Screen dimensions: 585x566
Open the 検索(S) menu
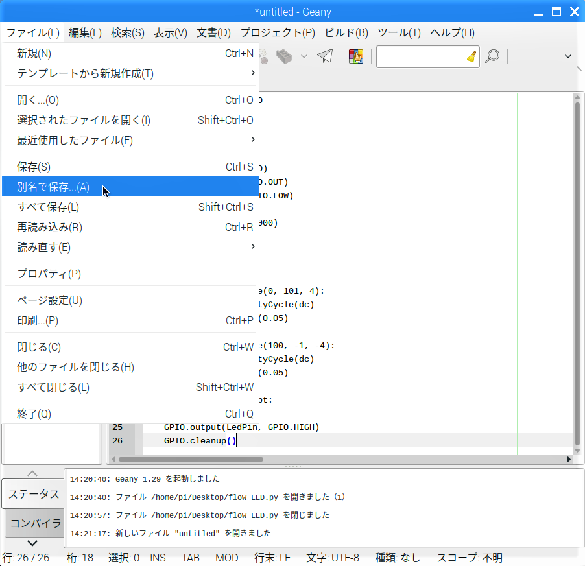[128, 33]
